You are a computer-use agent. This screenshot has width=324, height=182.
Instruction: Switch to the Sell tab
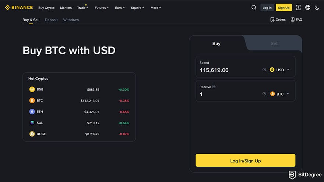click(x=274, y=43)
